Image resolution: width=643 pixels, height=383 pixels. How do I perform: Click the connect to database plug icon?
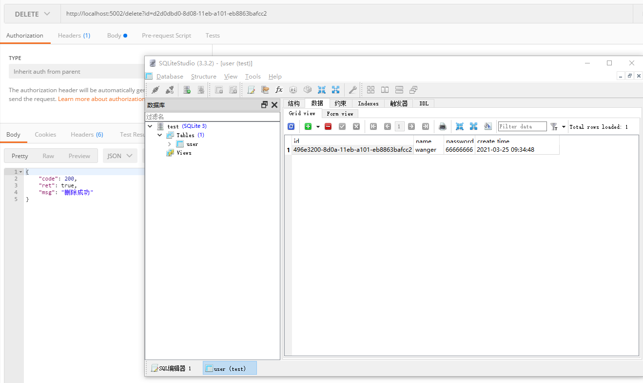coord(156,90)
